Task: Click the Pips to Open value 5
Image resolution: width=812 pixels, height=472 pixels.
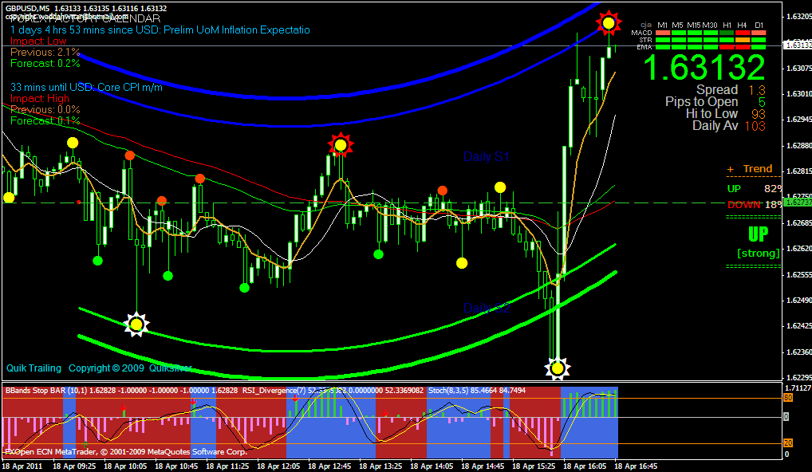Action: coord(762,102)
